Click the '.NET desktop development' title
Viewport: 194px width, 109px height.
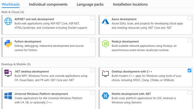32,71
